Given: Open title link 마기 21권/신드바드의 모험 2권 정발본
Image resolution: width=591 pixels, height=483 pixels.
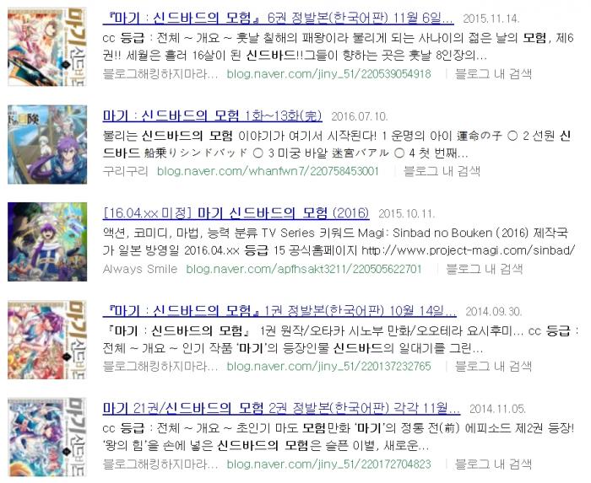Looking at the screenshot, I should click(281, 408).
